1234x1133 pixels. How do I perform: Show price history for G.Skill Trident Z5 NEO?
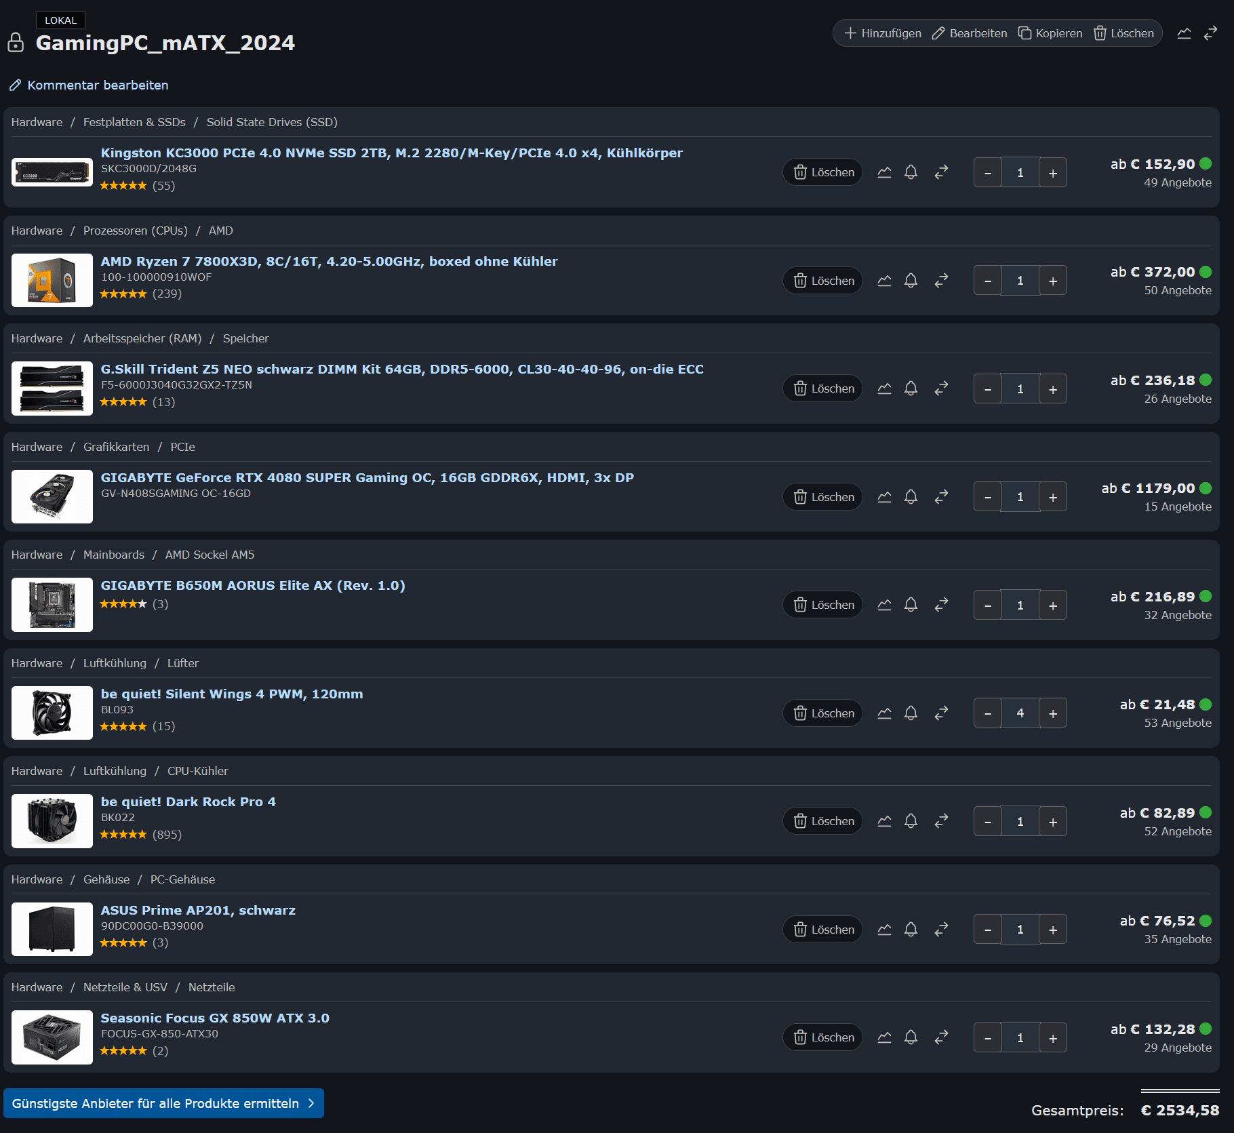(884, 389)
